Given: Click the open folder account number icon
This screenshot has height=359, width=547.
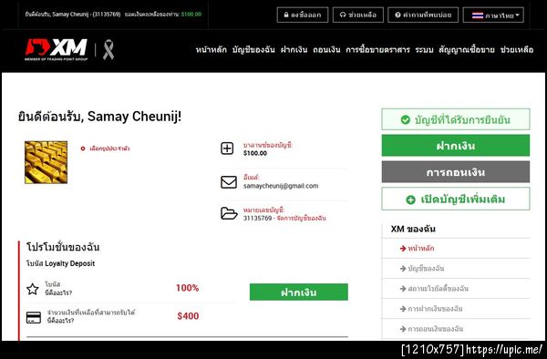Looking at the screenshot, I should pyautogui.click(x=229, y=213).
